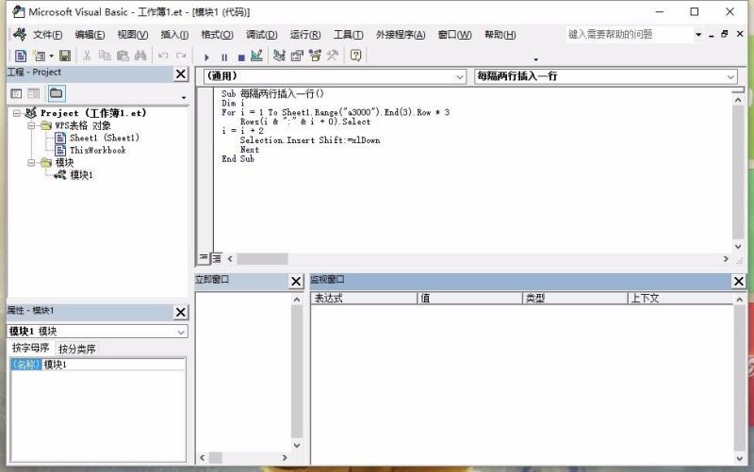754x472 pixels.
Task: Open the 调试(D) menu
Action: tap(262, 35)
